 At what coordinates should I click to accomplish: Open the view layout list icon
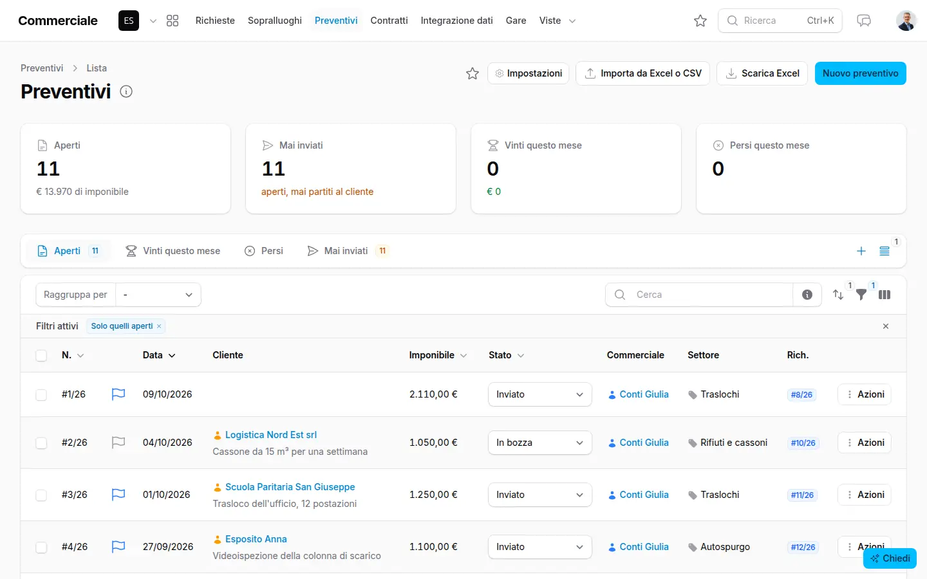885,251
